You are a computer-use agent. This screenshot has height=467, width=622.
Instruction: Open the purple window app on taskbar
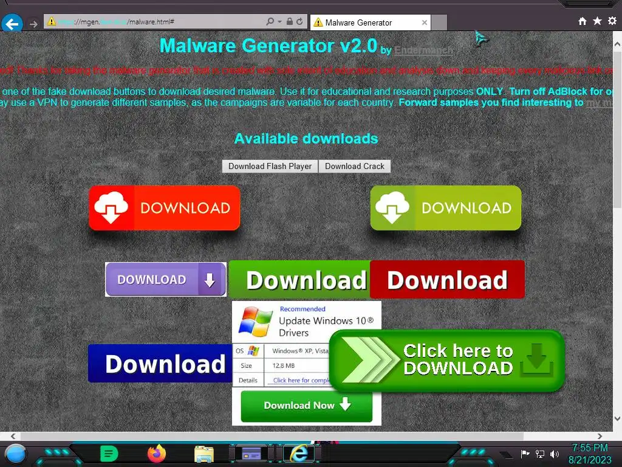coord(251,454)
